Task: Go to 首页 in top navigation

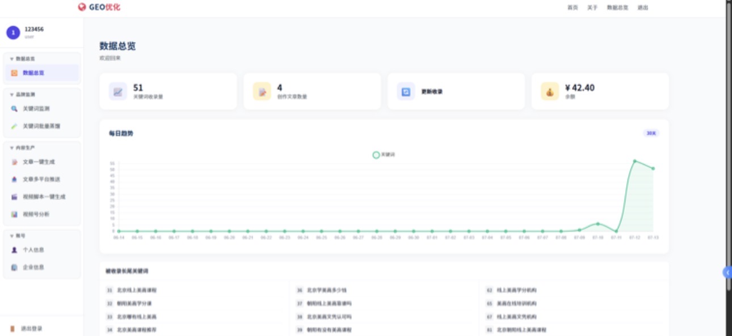Action: coord(573,7)
